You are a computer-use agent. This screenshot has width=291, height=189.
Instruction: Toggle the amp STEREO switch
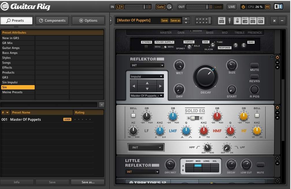click(146, 47)
